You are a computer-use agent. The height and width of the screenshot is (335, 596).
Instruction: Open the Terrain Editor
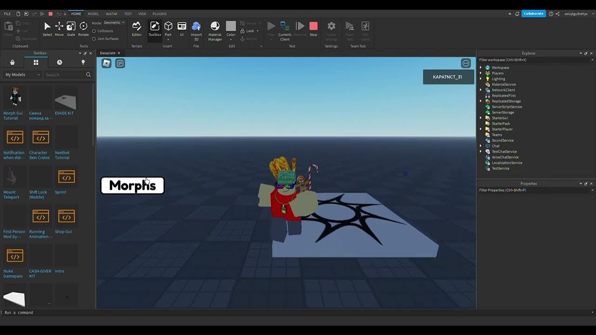point(136,29)
